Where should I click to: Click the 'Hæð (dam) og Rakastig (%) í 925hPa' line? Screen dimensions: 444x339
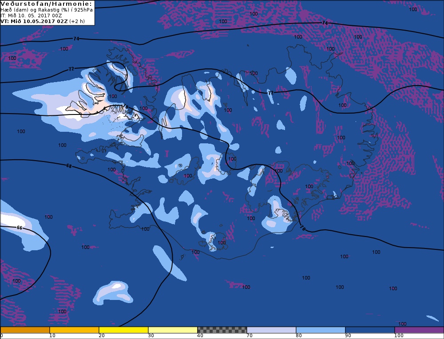pos(47,10)
